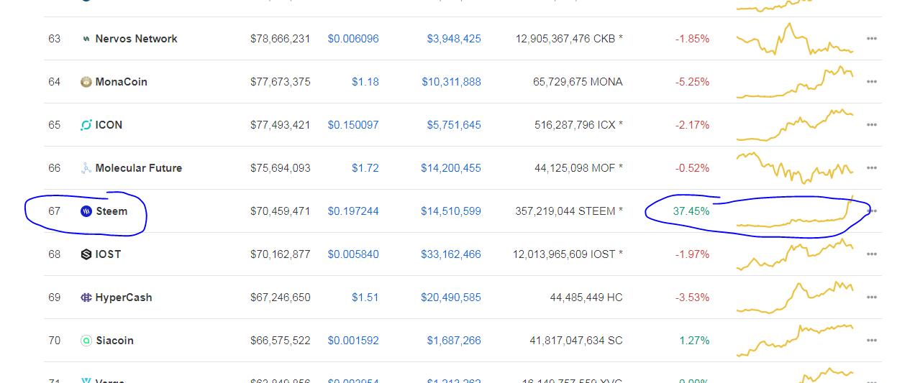
Task: Open the more-options menu for MonaCoin
Action: [872, 82]
